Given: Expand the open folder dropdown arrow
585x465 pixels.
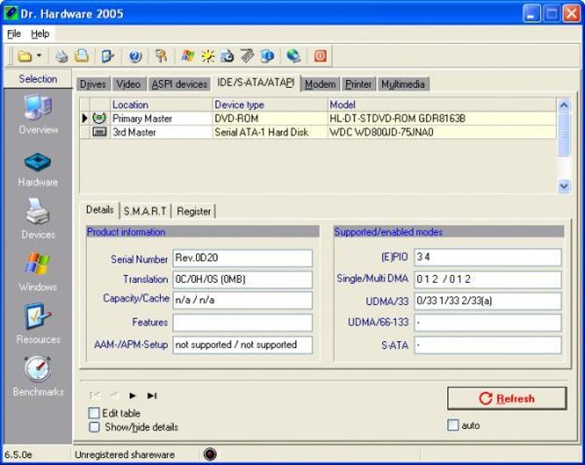Looking at the screenshot, I should 39,57.
